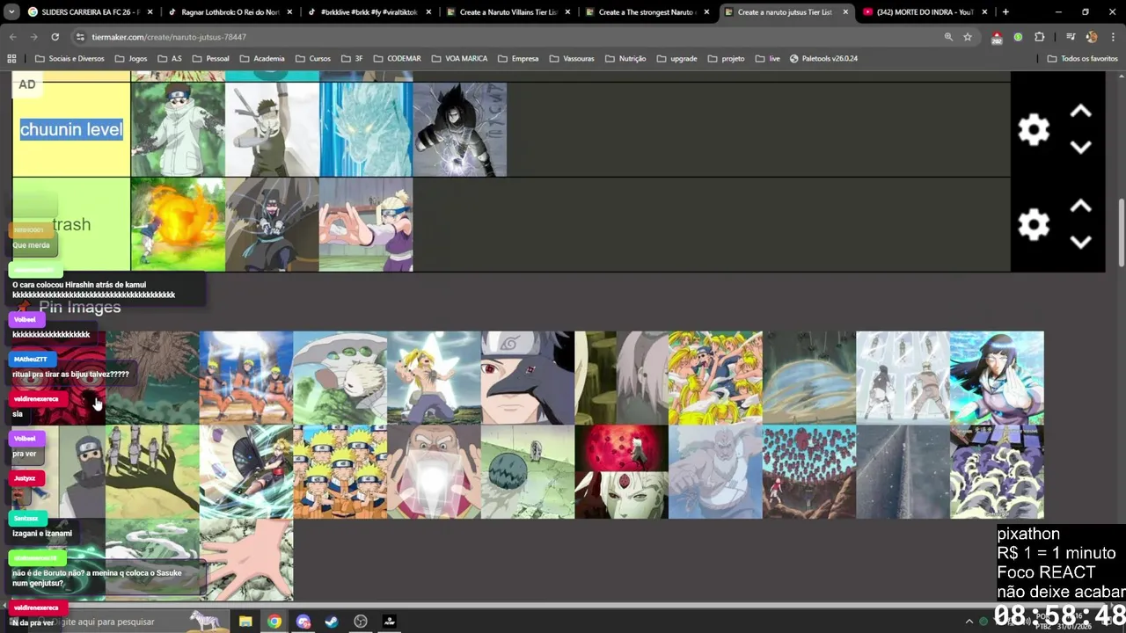Close the naruto jutsus Tier List tab
Viewport: 1126px width, 633px height.
click(x=845, y=12)
